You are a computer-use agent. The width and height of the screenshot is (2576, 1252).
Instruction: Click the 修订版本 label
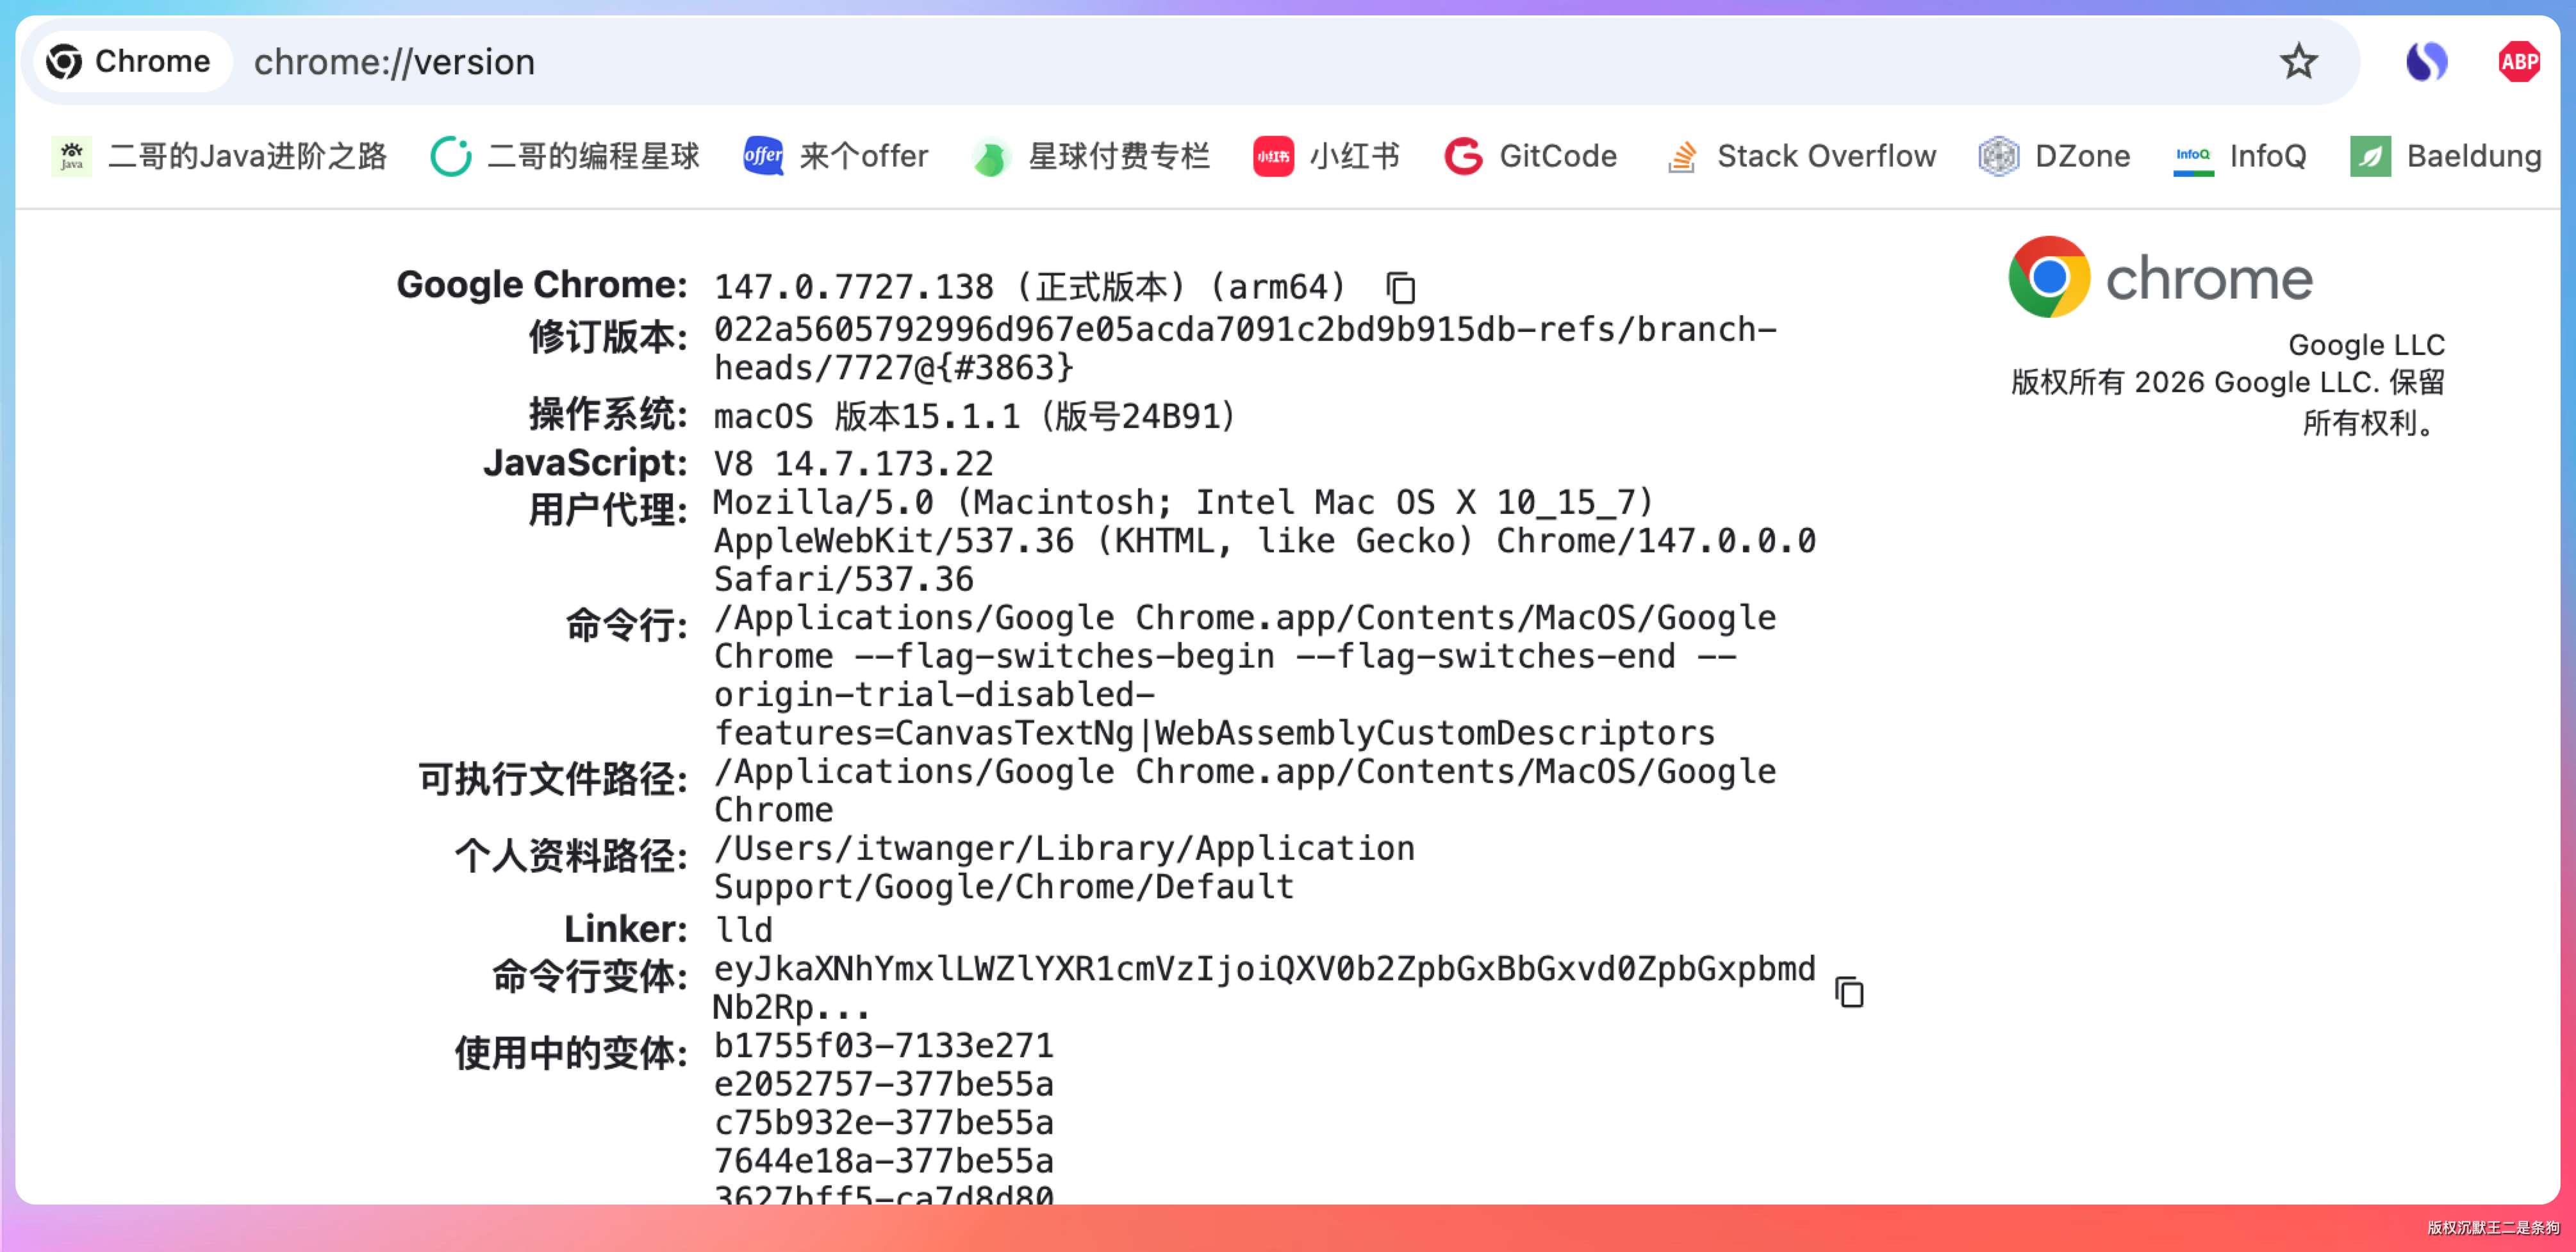click(x=608, y=337)
